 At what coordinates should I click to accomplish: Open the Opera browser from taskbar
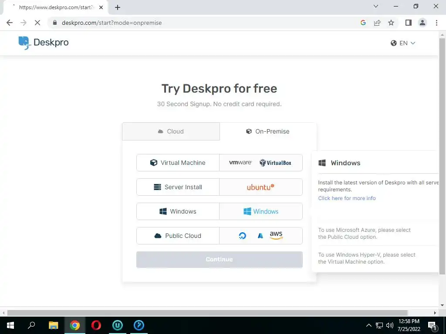pos(96,325)
